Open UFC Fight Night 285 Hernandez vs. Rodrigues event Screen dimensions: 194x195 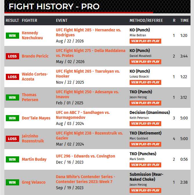click(x=88, y=33)
